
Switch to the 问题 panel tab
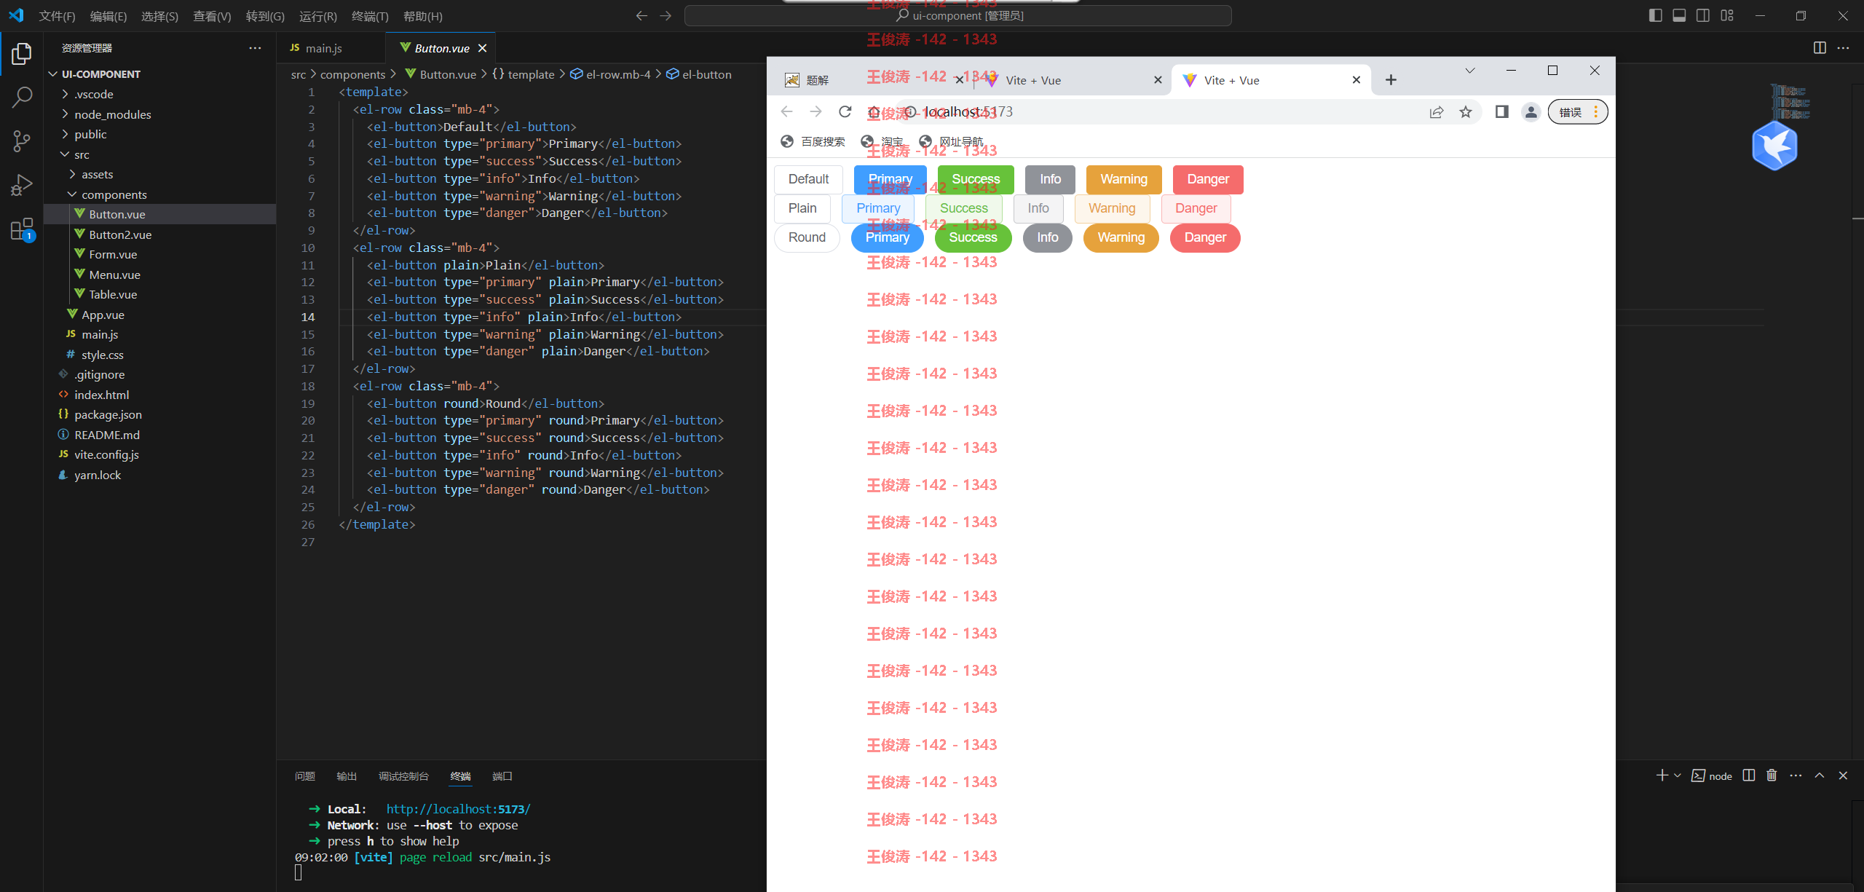[x=305, y=776]
